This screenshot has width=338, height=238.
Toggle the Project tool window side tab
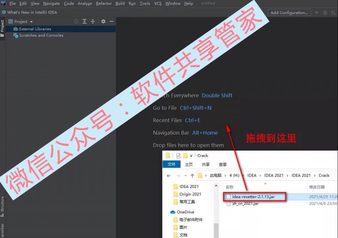pos(2,28)
